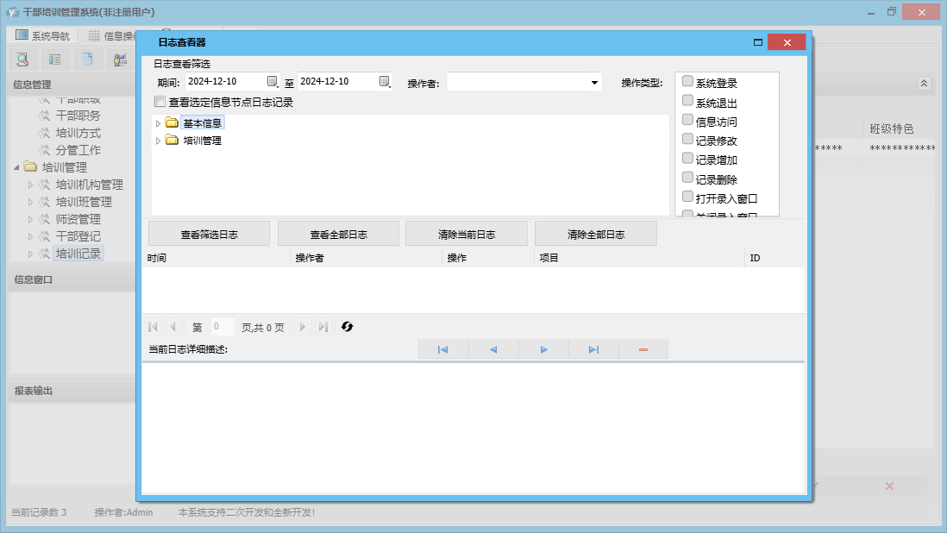Screen dimensions: 947x533
Task: Switch to 系统导航 tab
Action: 42,35
